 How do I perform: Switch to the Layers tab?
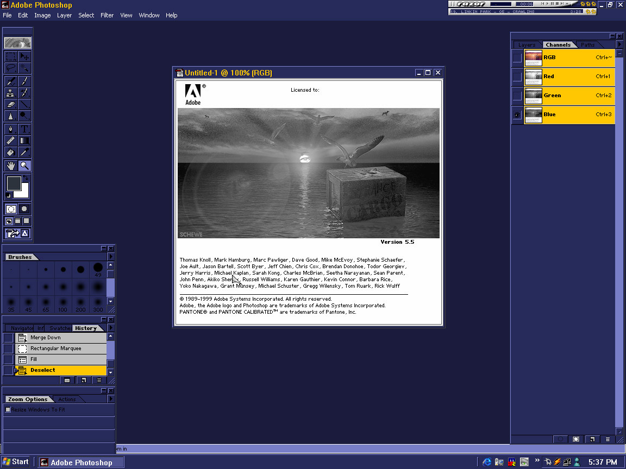[x=527, y=45]
